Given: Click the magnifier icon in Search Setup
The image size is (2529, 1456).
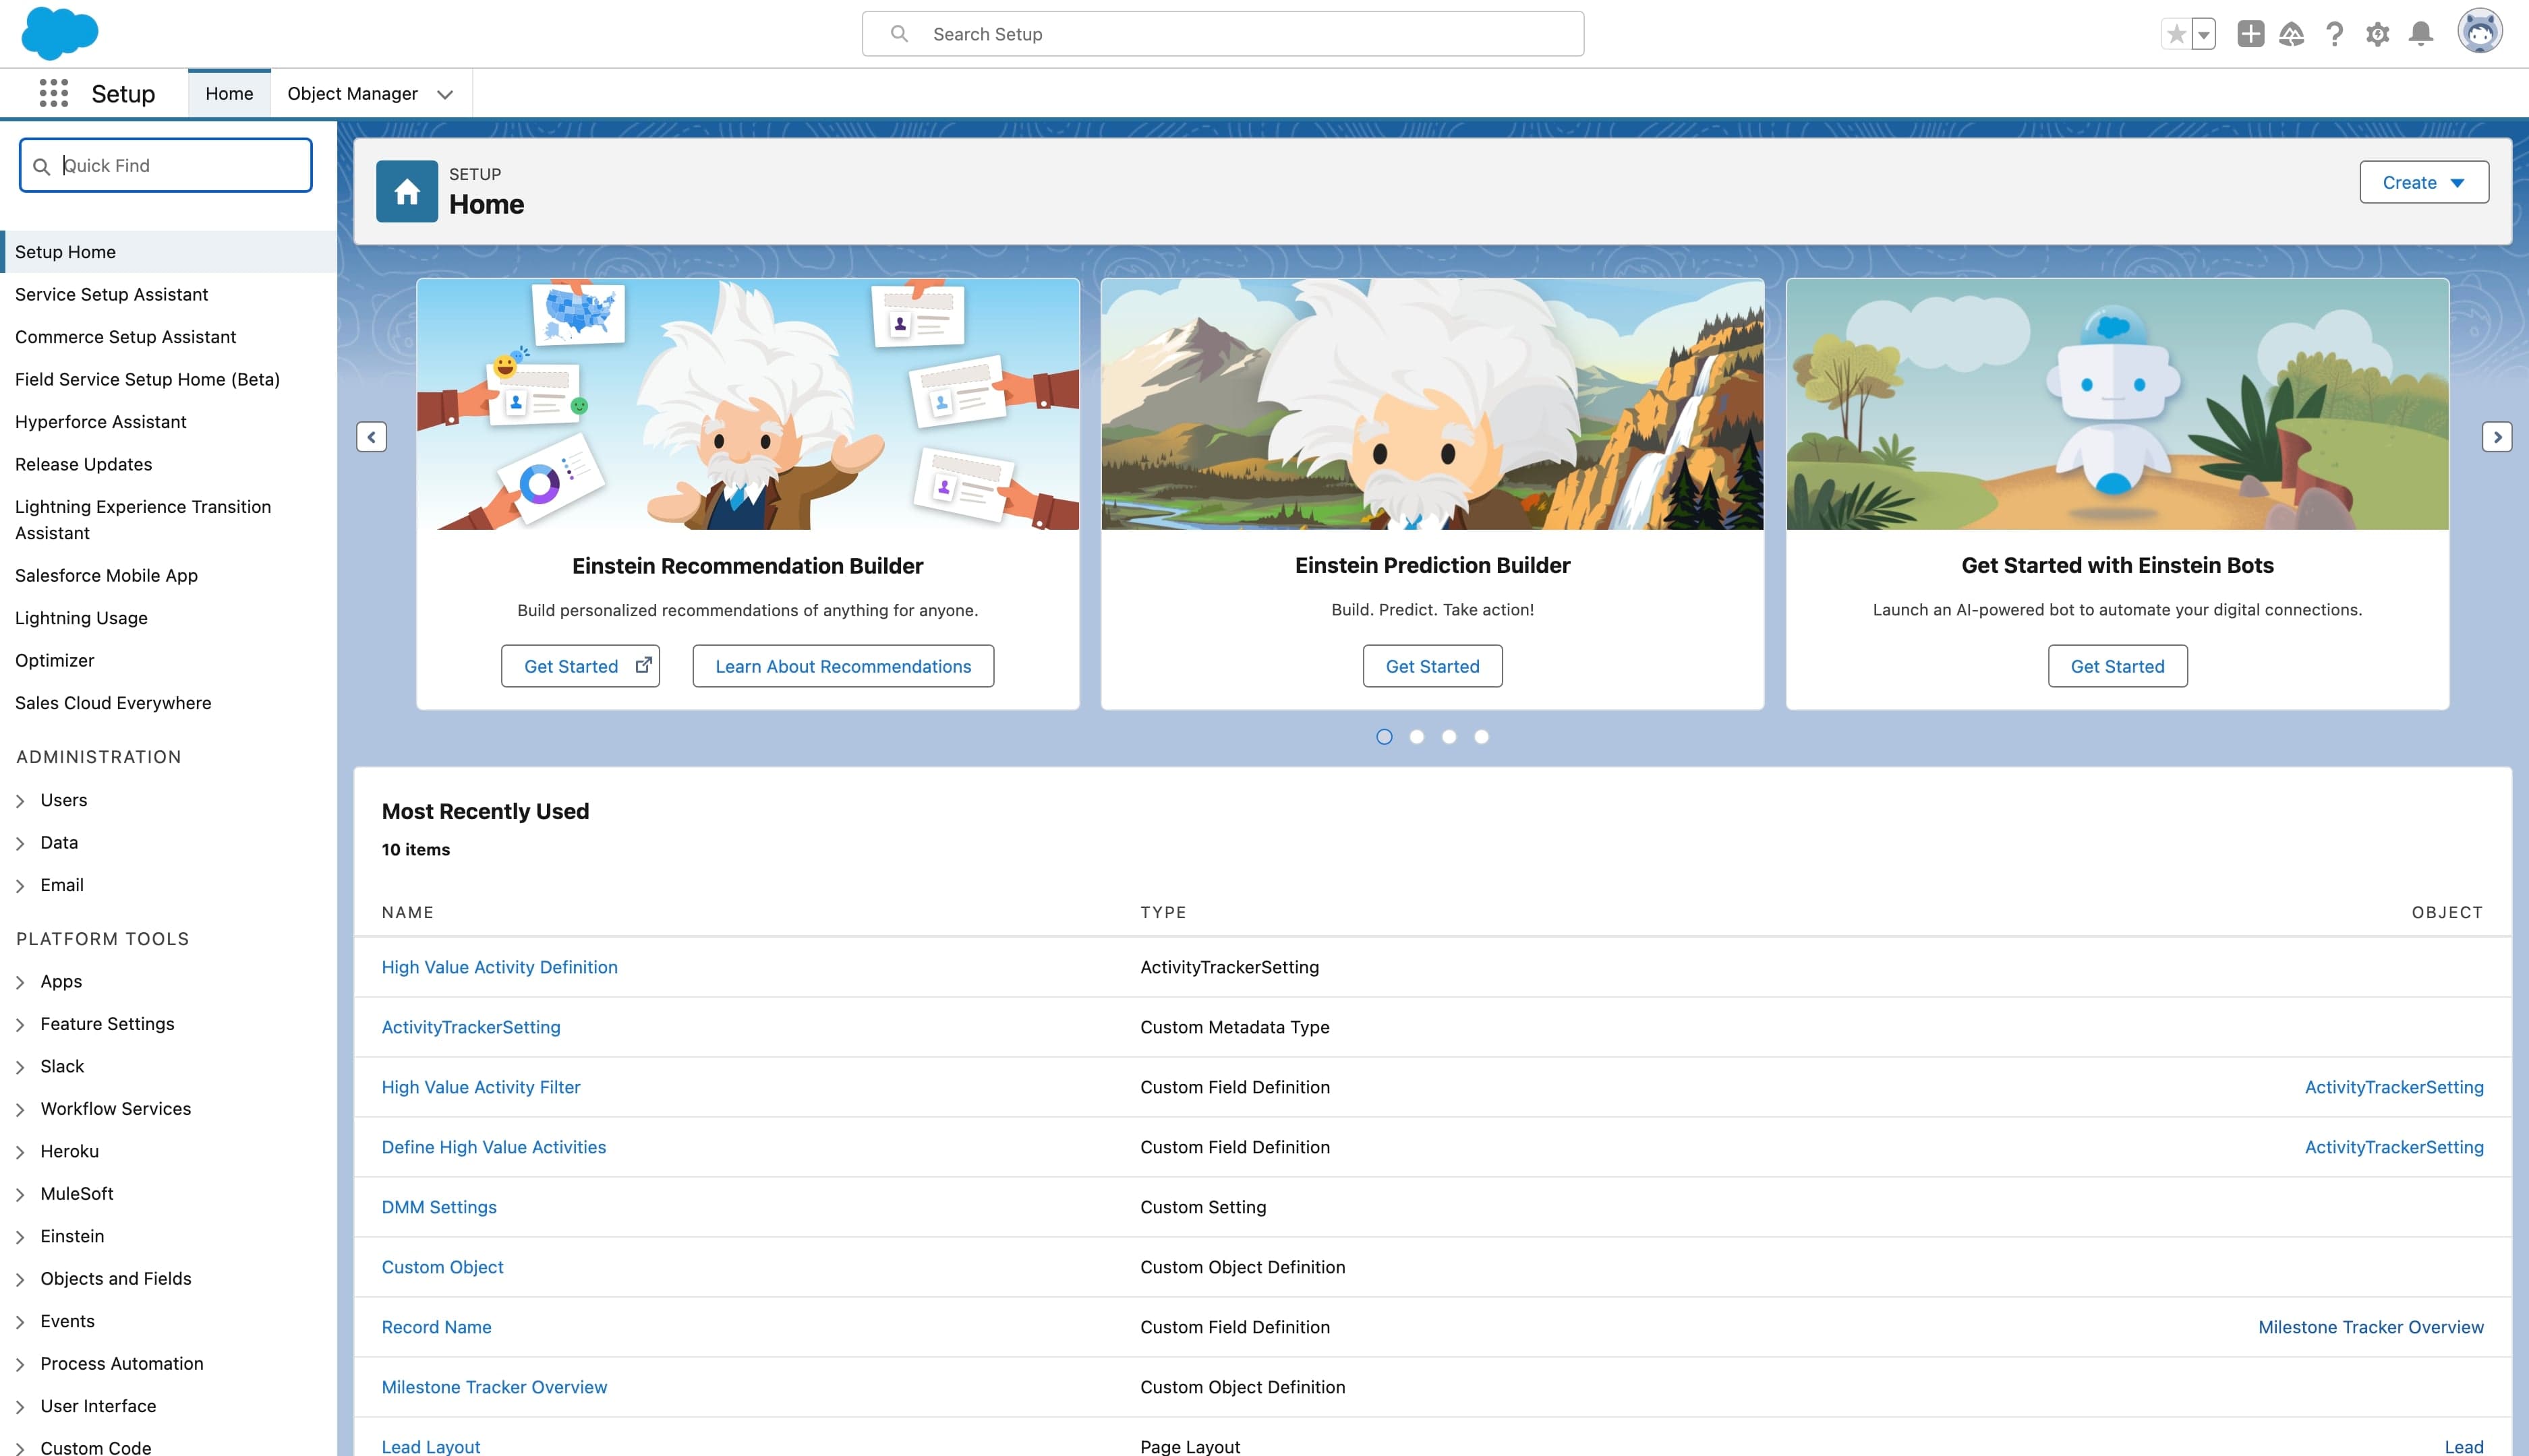Looking at the screenshot, I should pos(900,34).
